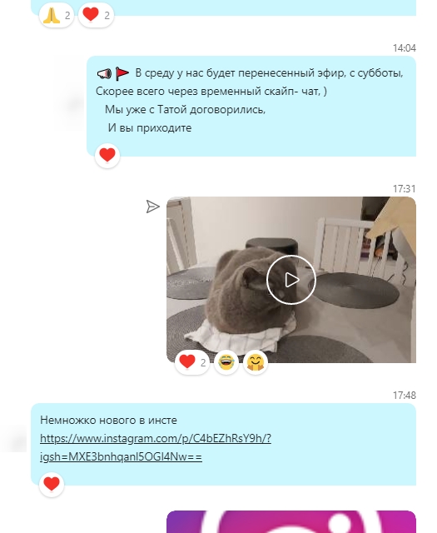
Task: Click the forward arrow beside cat video
Action: (153, 207)
